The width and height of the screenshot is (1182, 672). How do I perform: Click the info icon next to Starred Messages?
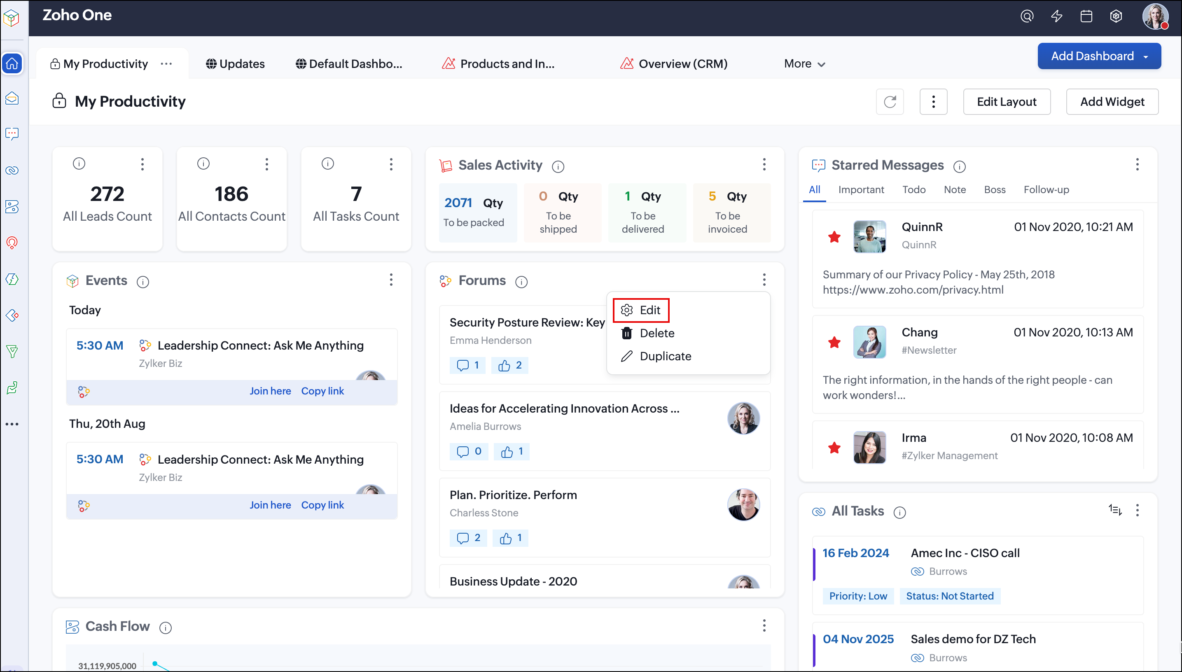tap(959, 166)
